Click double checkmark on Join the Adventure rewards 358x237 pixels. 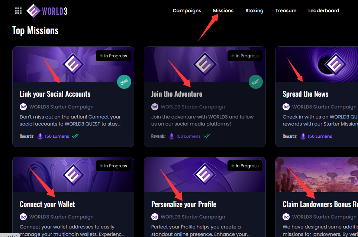pyautogui.click(x=206, y=136)
